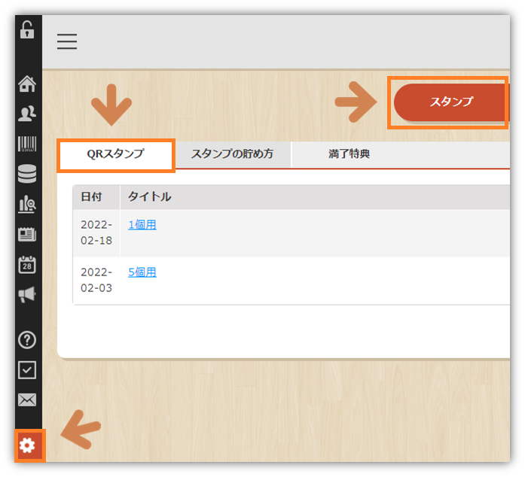Open the news article sidebar icon

click(x=27, y=234)
